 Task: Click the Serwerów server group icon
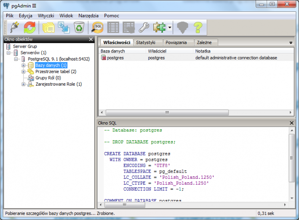tap(16, 52)
